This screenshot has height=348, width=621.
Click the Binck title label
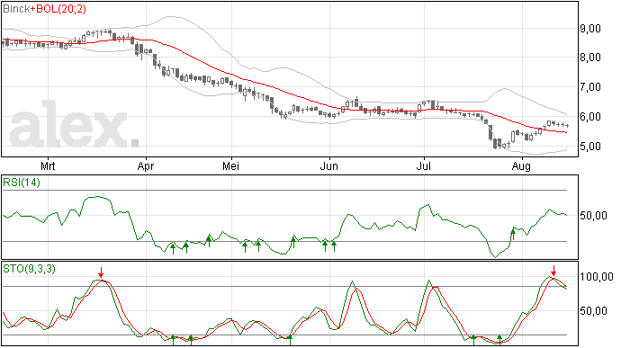[16, 9]
